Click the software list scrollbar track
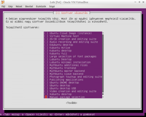Viewport: 146px width, 117px height. [x=103, y=64]
